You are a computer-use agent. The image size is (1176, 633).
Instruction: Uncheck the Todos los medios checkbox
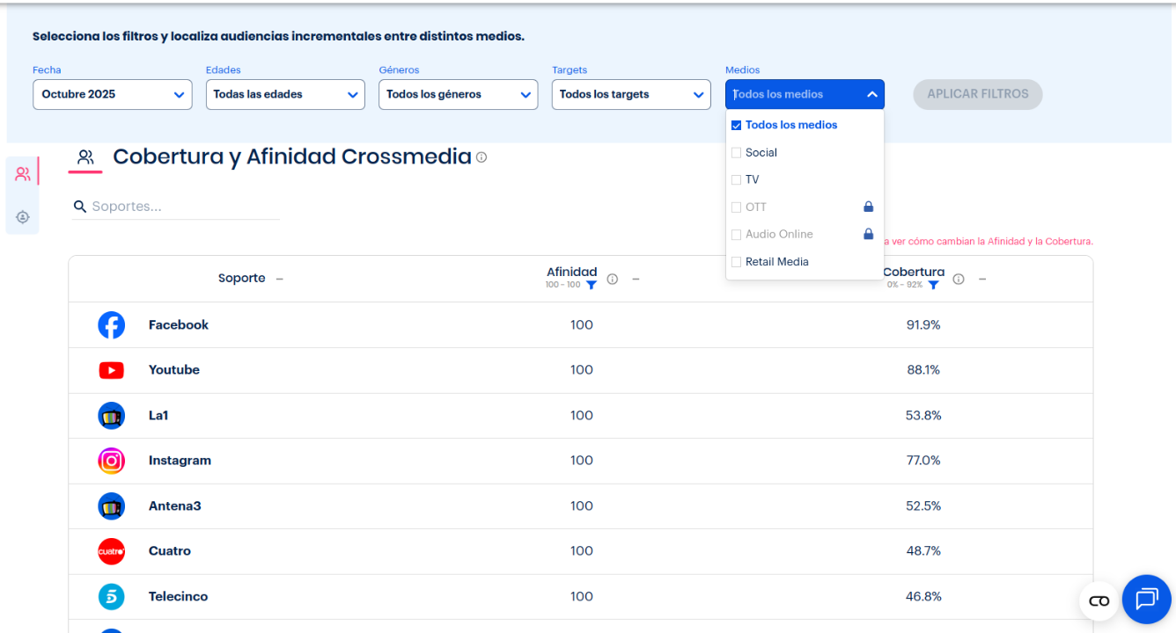click(x=737, y=126)
